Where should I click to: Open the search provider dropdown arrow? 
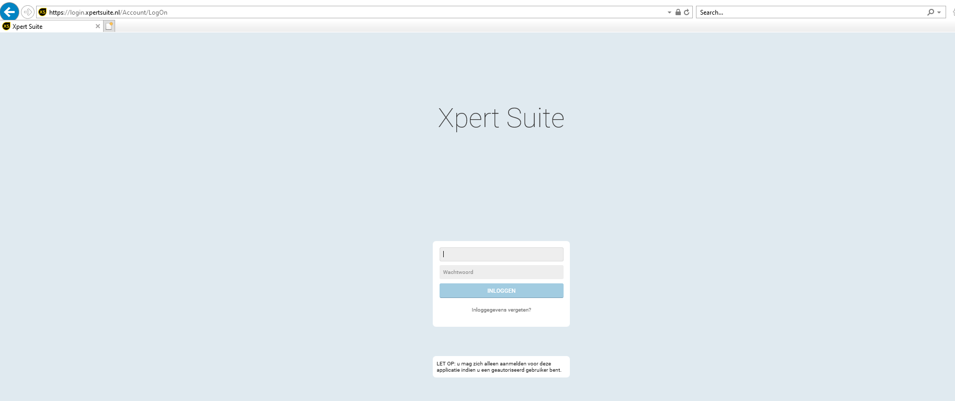[x=939, y=12]
